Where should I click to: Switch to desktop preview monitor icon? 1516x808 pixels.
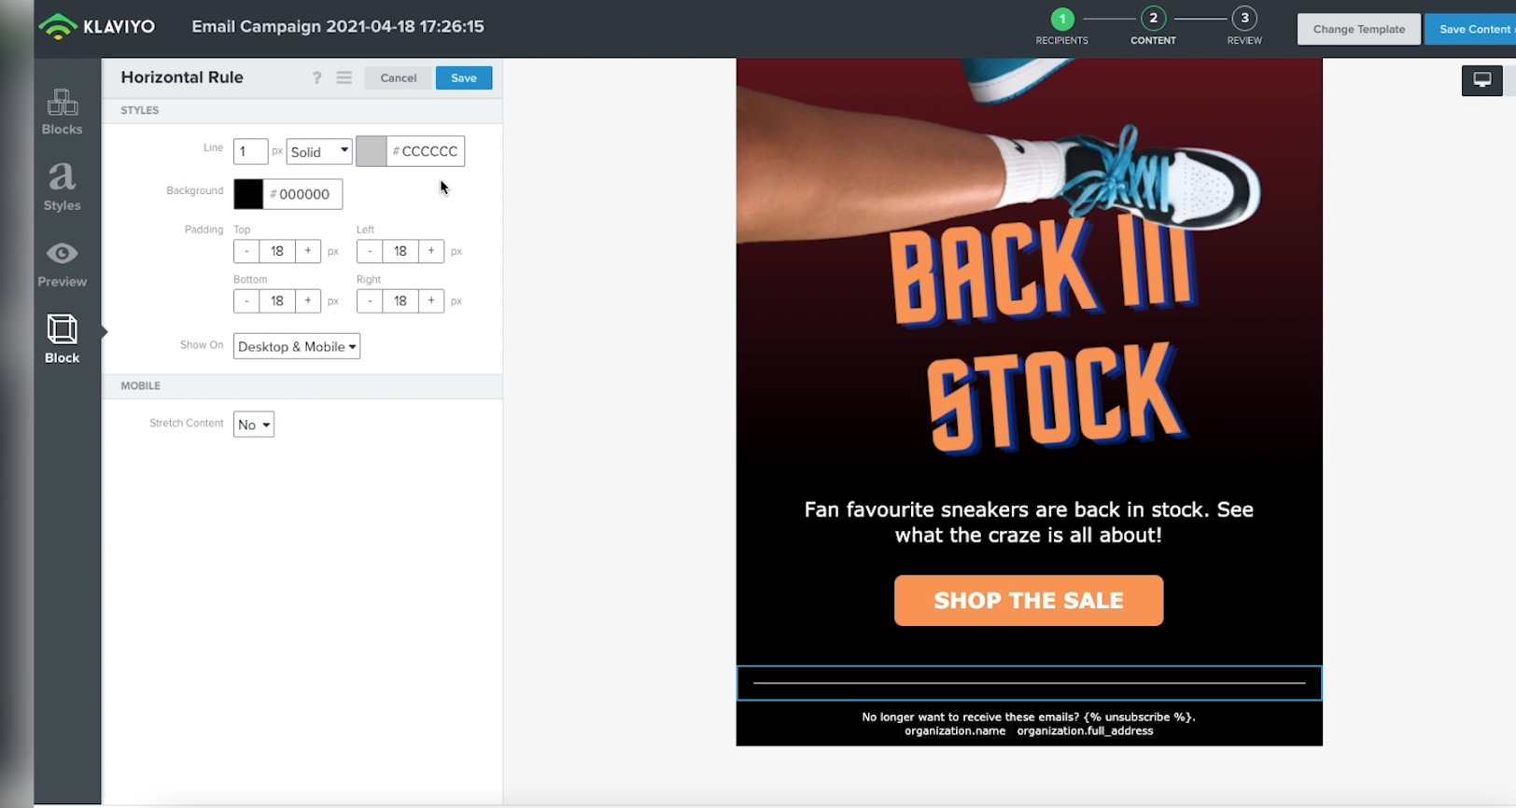[1481, 80]
